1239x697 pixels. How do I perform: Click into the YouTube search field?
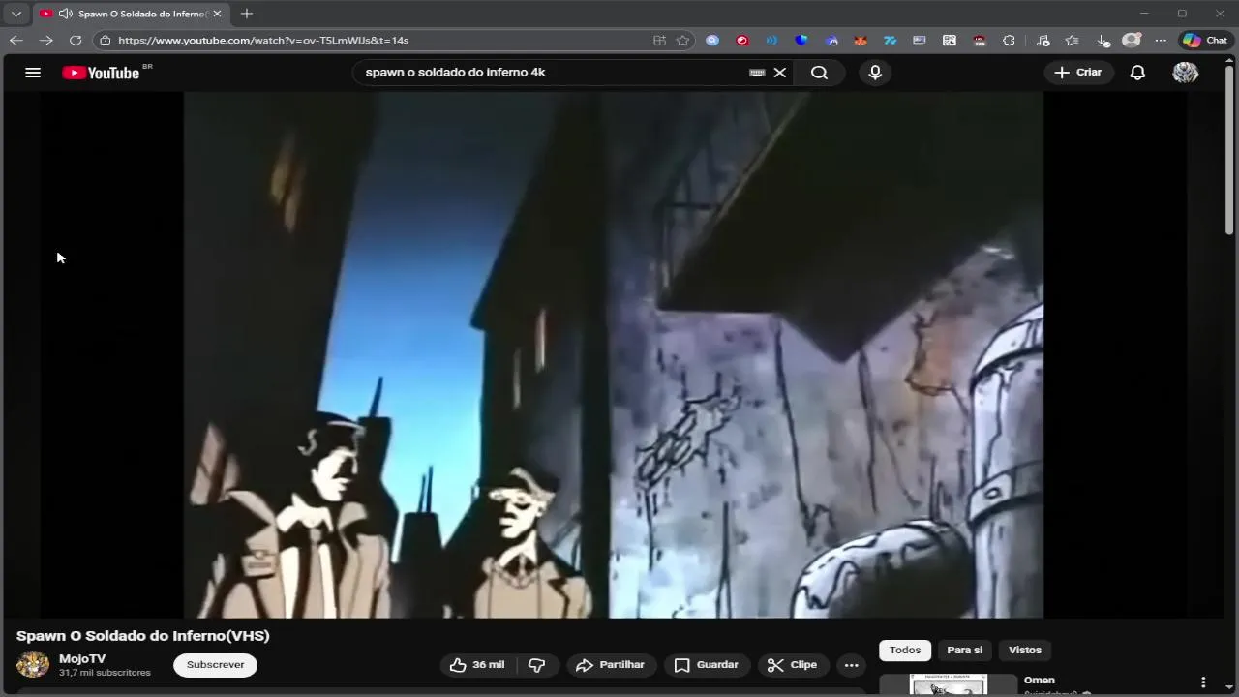tap(550, 73)
